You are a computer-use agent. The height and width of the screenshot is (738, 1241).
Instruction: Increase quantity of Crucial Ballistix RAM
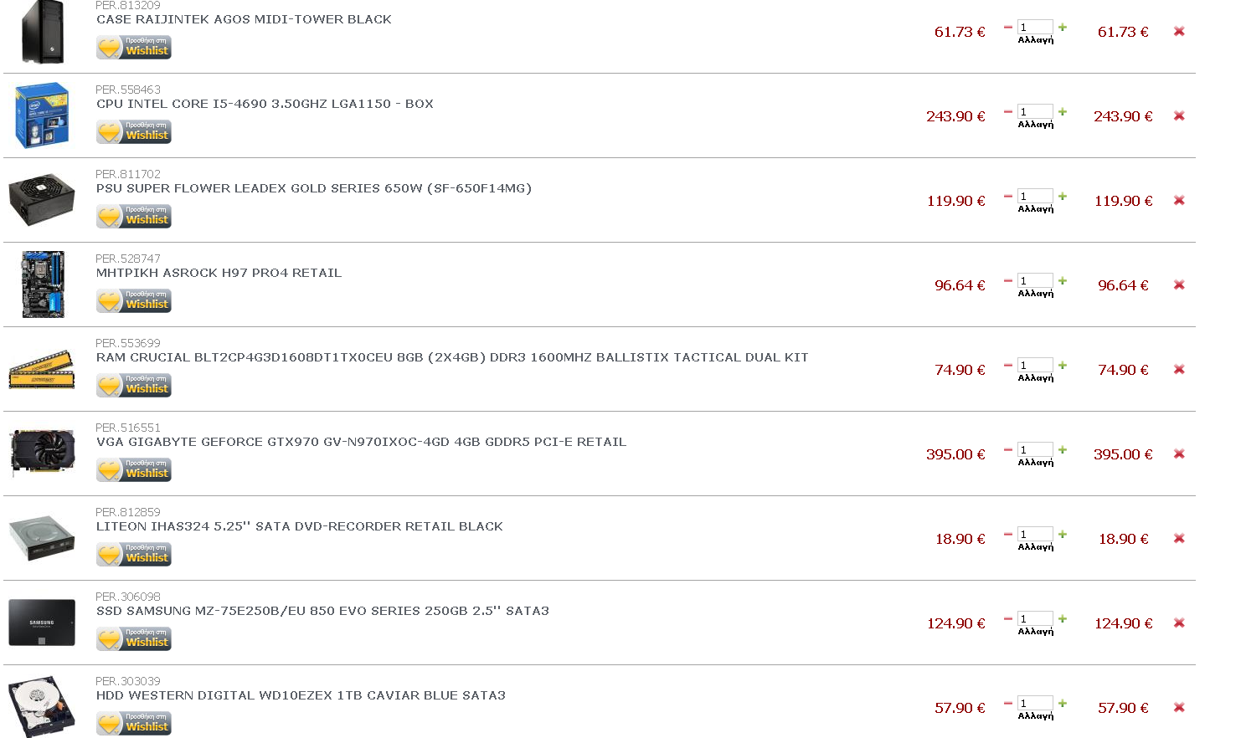click(x=1063, y=366)
